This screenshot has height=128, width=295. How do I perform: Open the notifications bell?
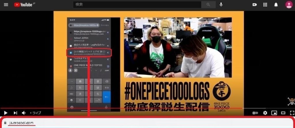coord(276,5)
